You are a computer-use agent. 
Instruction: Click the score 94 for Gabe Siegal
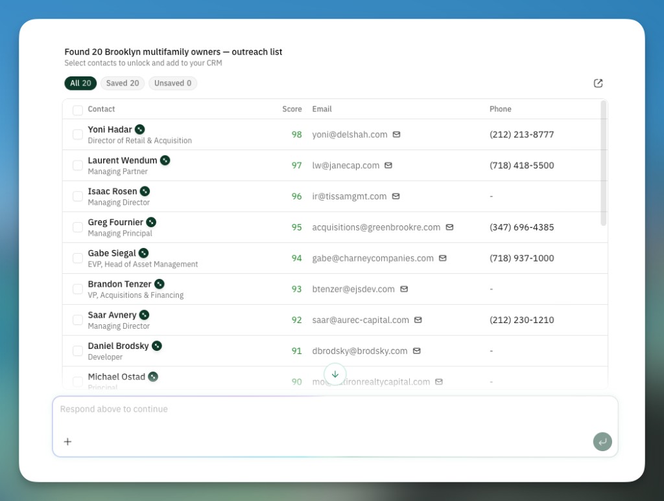(x=296, y=258)
